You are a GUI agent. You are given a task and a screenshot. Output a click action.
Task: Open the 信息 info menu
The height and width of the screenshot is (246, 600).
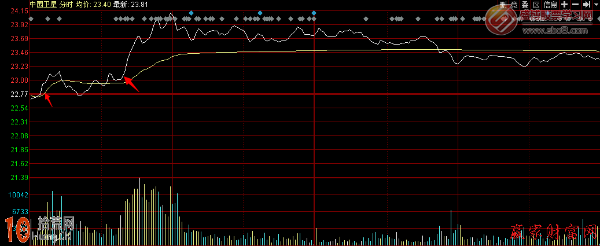[550, 5]
